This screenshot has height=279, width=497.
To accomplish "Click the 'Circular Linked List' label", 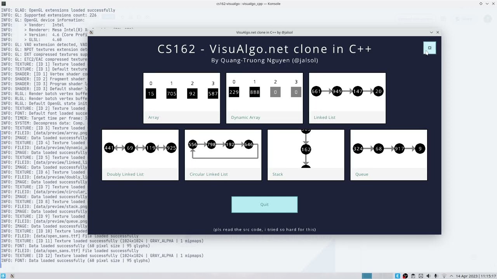I will click(x=209, y=174).
